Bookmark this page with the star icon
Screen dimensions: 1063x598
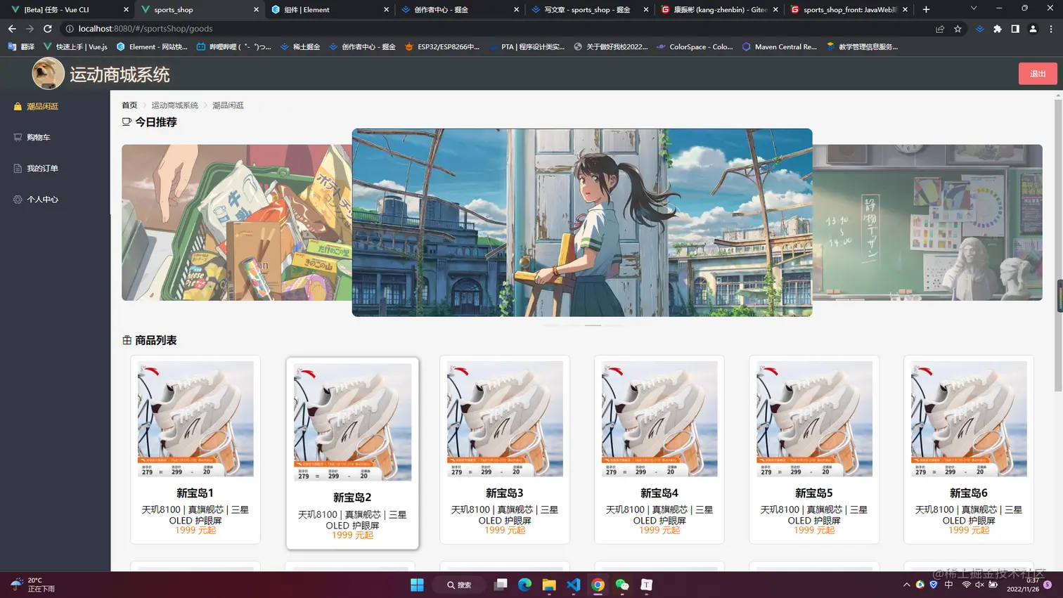click(958, 29)
